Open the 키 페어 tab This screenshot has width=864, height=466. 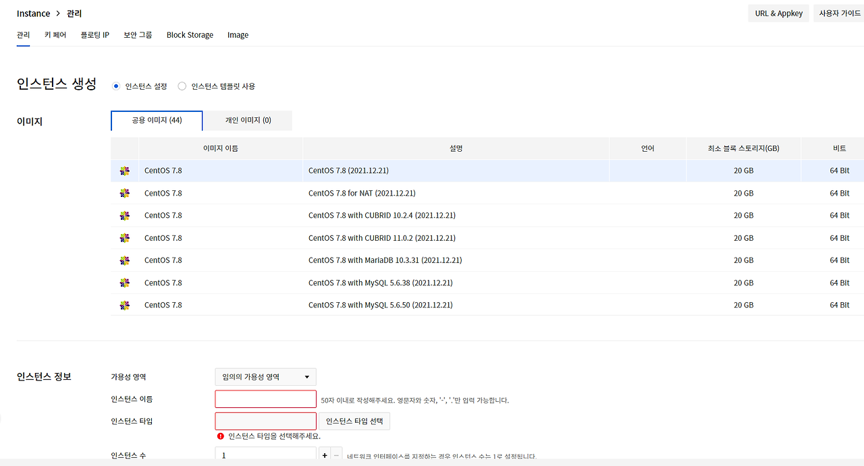(x=55, y=35)
